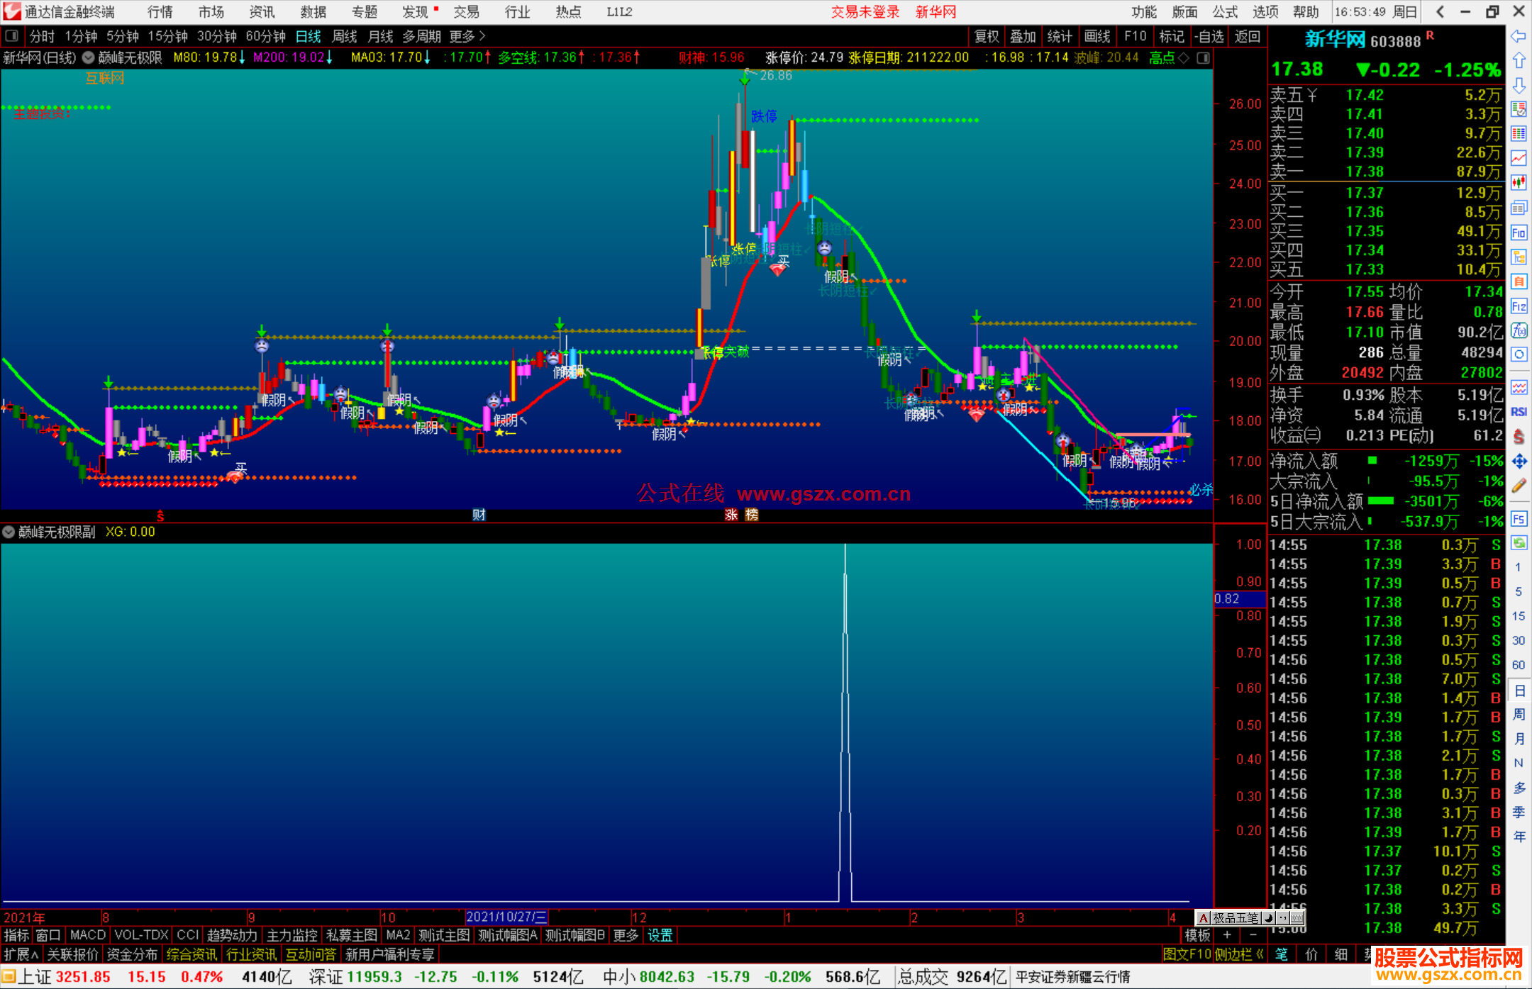Screen dimensions: 1532x989
Task: Toggle the 60 minute period in the sidebar
Action: 1519,665
